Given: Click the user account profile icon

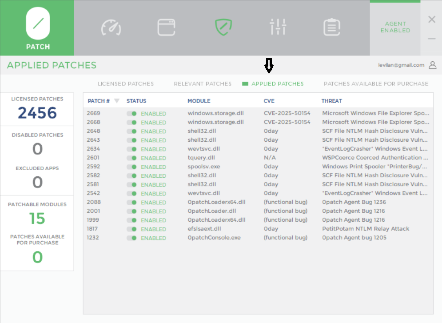Looking at the screenshot, I should point(432,65).
